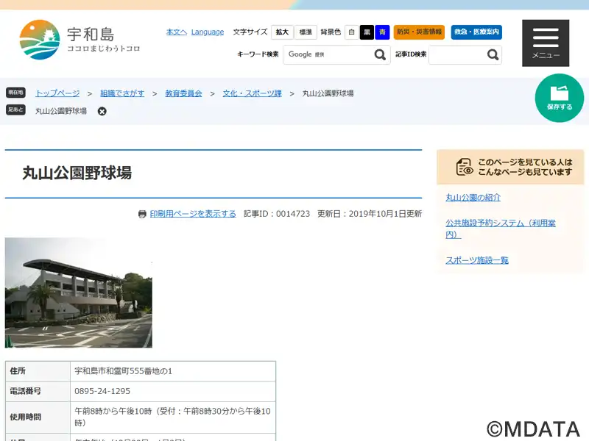
Task: Open the 防災・災害情報 page
Action: [x=419, y=32]
